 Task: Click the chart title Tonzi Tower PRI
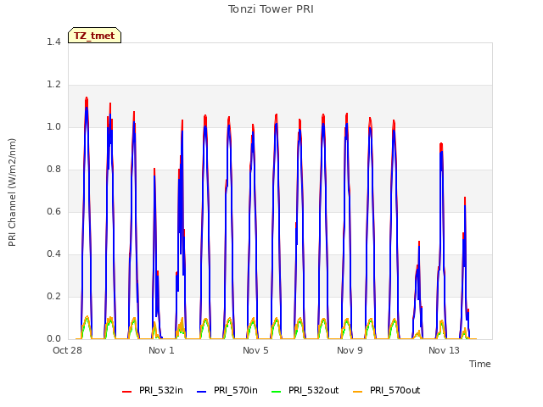tap(271, 9)
